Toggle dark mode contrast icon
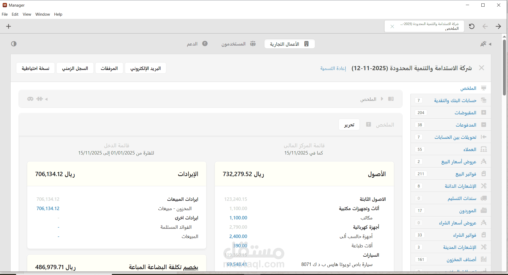508x275 pixels. (14, 44)
